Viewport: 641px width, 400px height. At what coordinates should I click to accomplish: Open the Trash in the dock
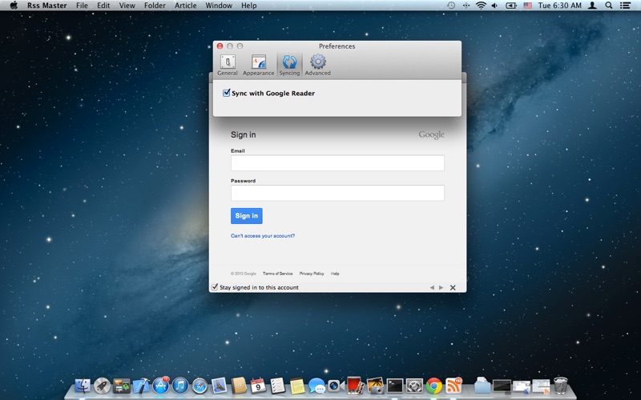(x=560, y=386)
